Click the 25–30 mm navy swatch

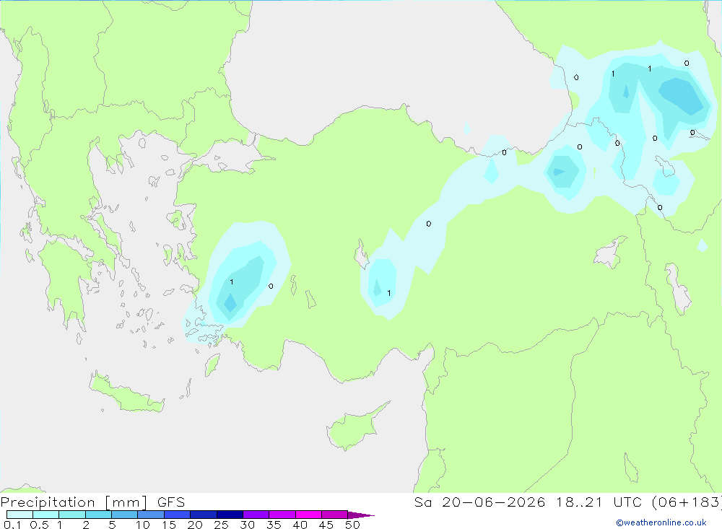[230, 515]
